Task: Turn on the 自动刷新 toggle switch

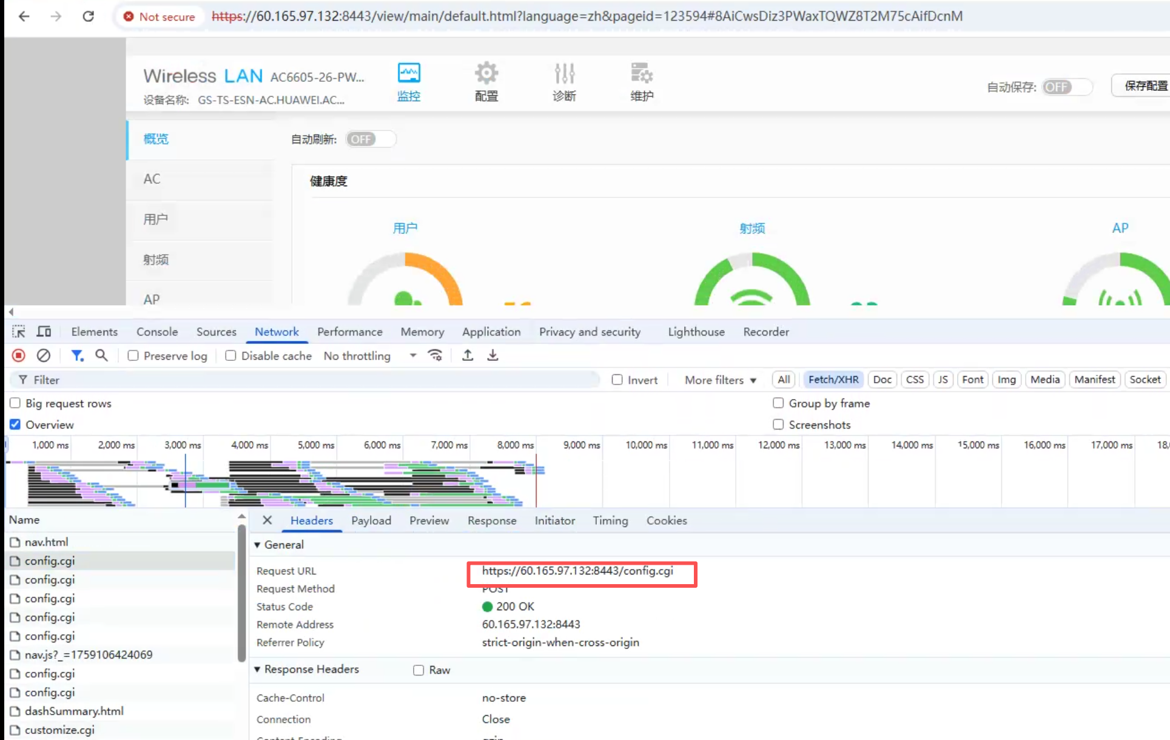Action: [x=370, y=140]
